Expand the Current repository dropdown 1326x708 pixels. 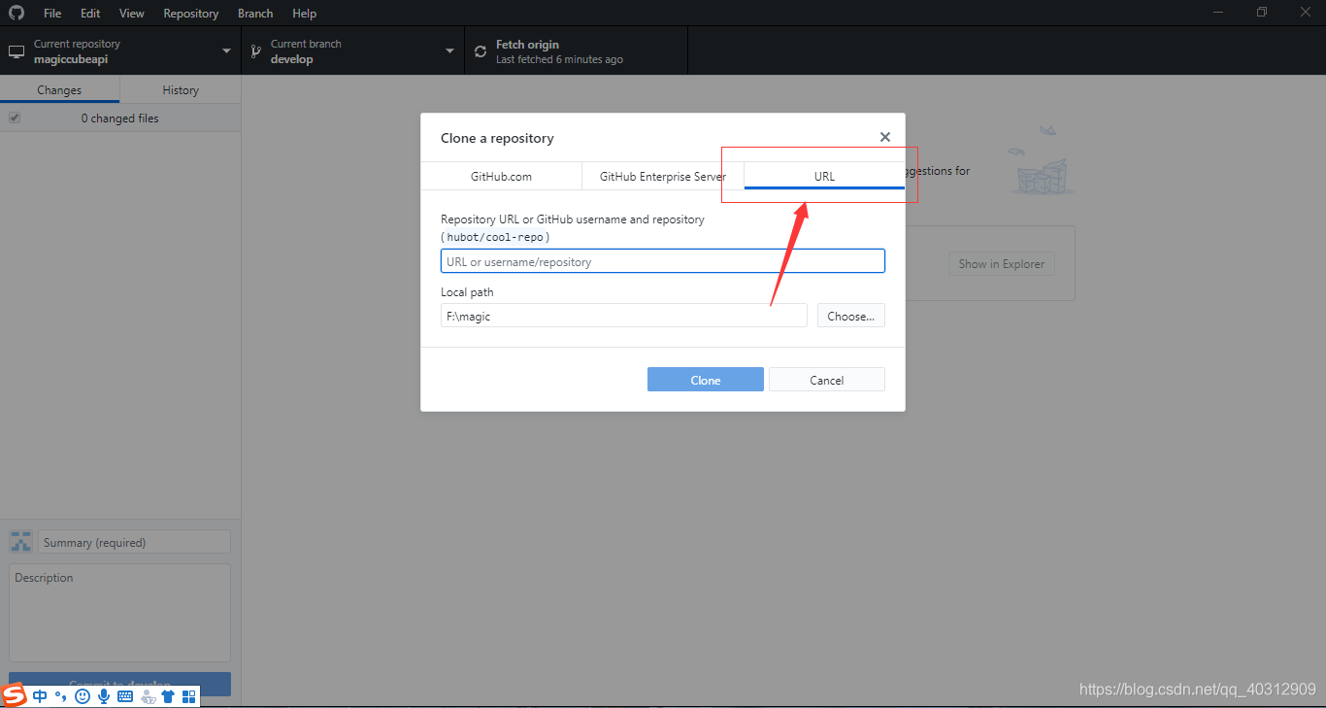(120, 51)
